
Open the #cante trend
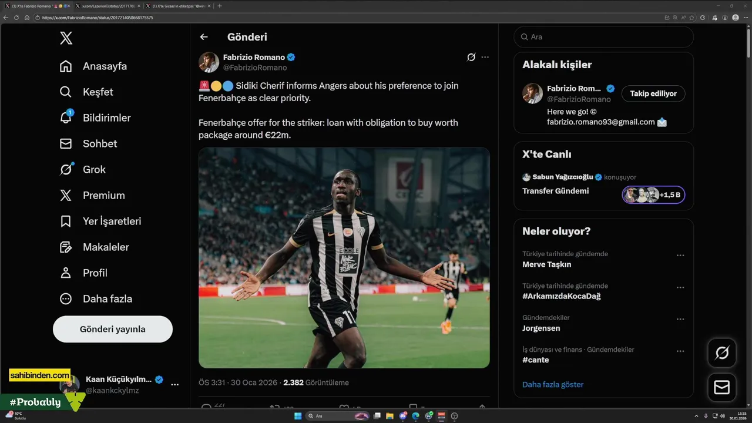tap(535, 360)
